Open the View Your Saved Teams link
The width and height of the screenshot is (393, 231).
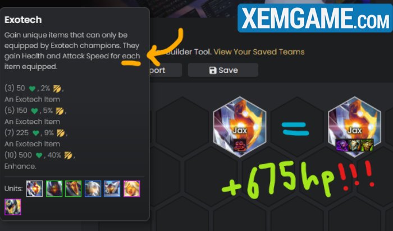(x=259, y=52)
